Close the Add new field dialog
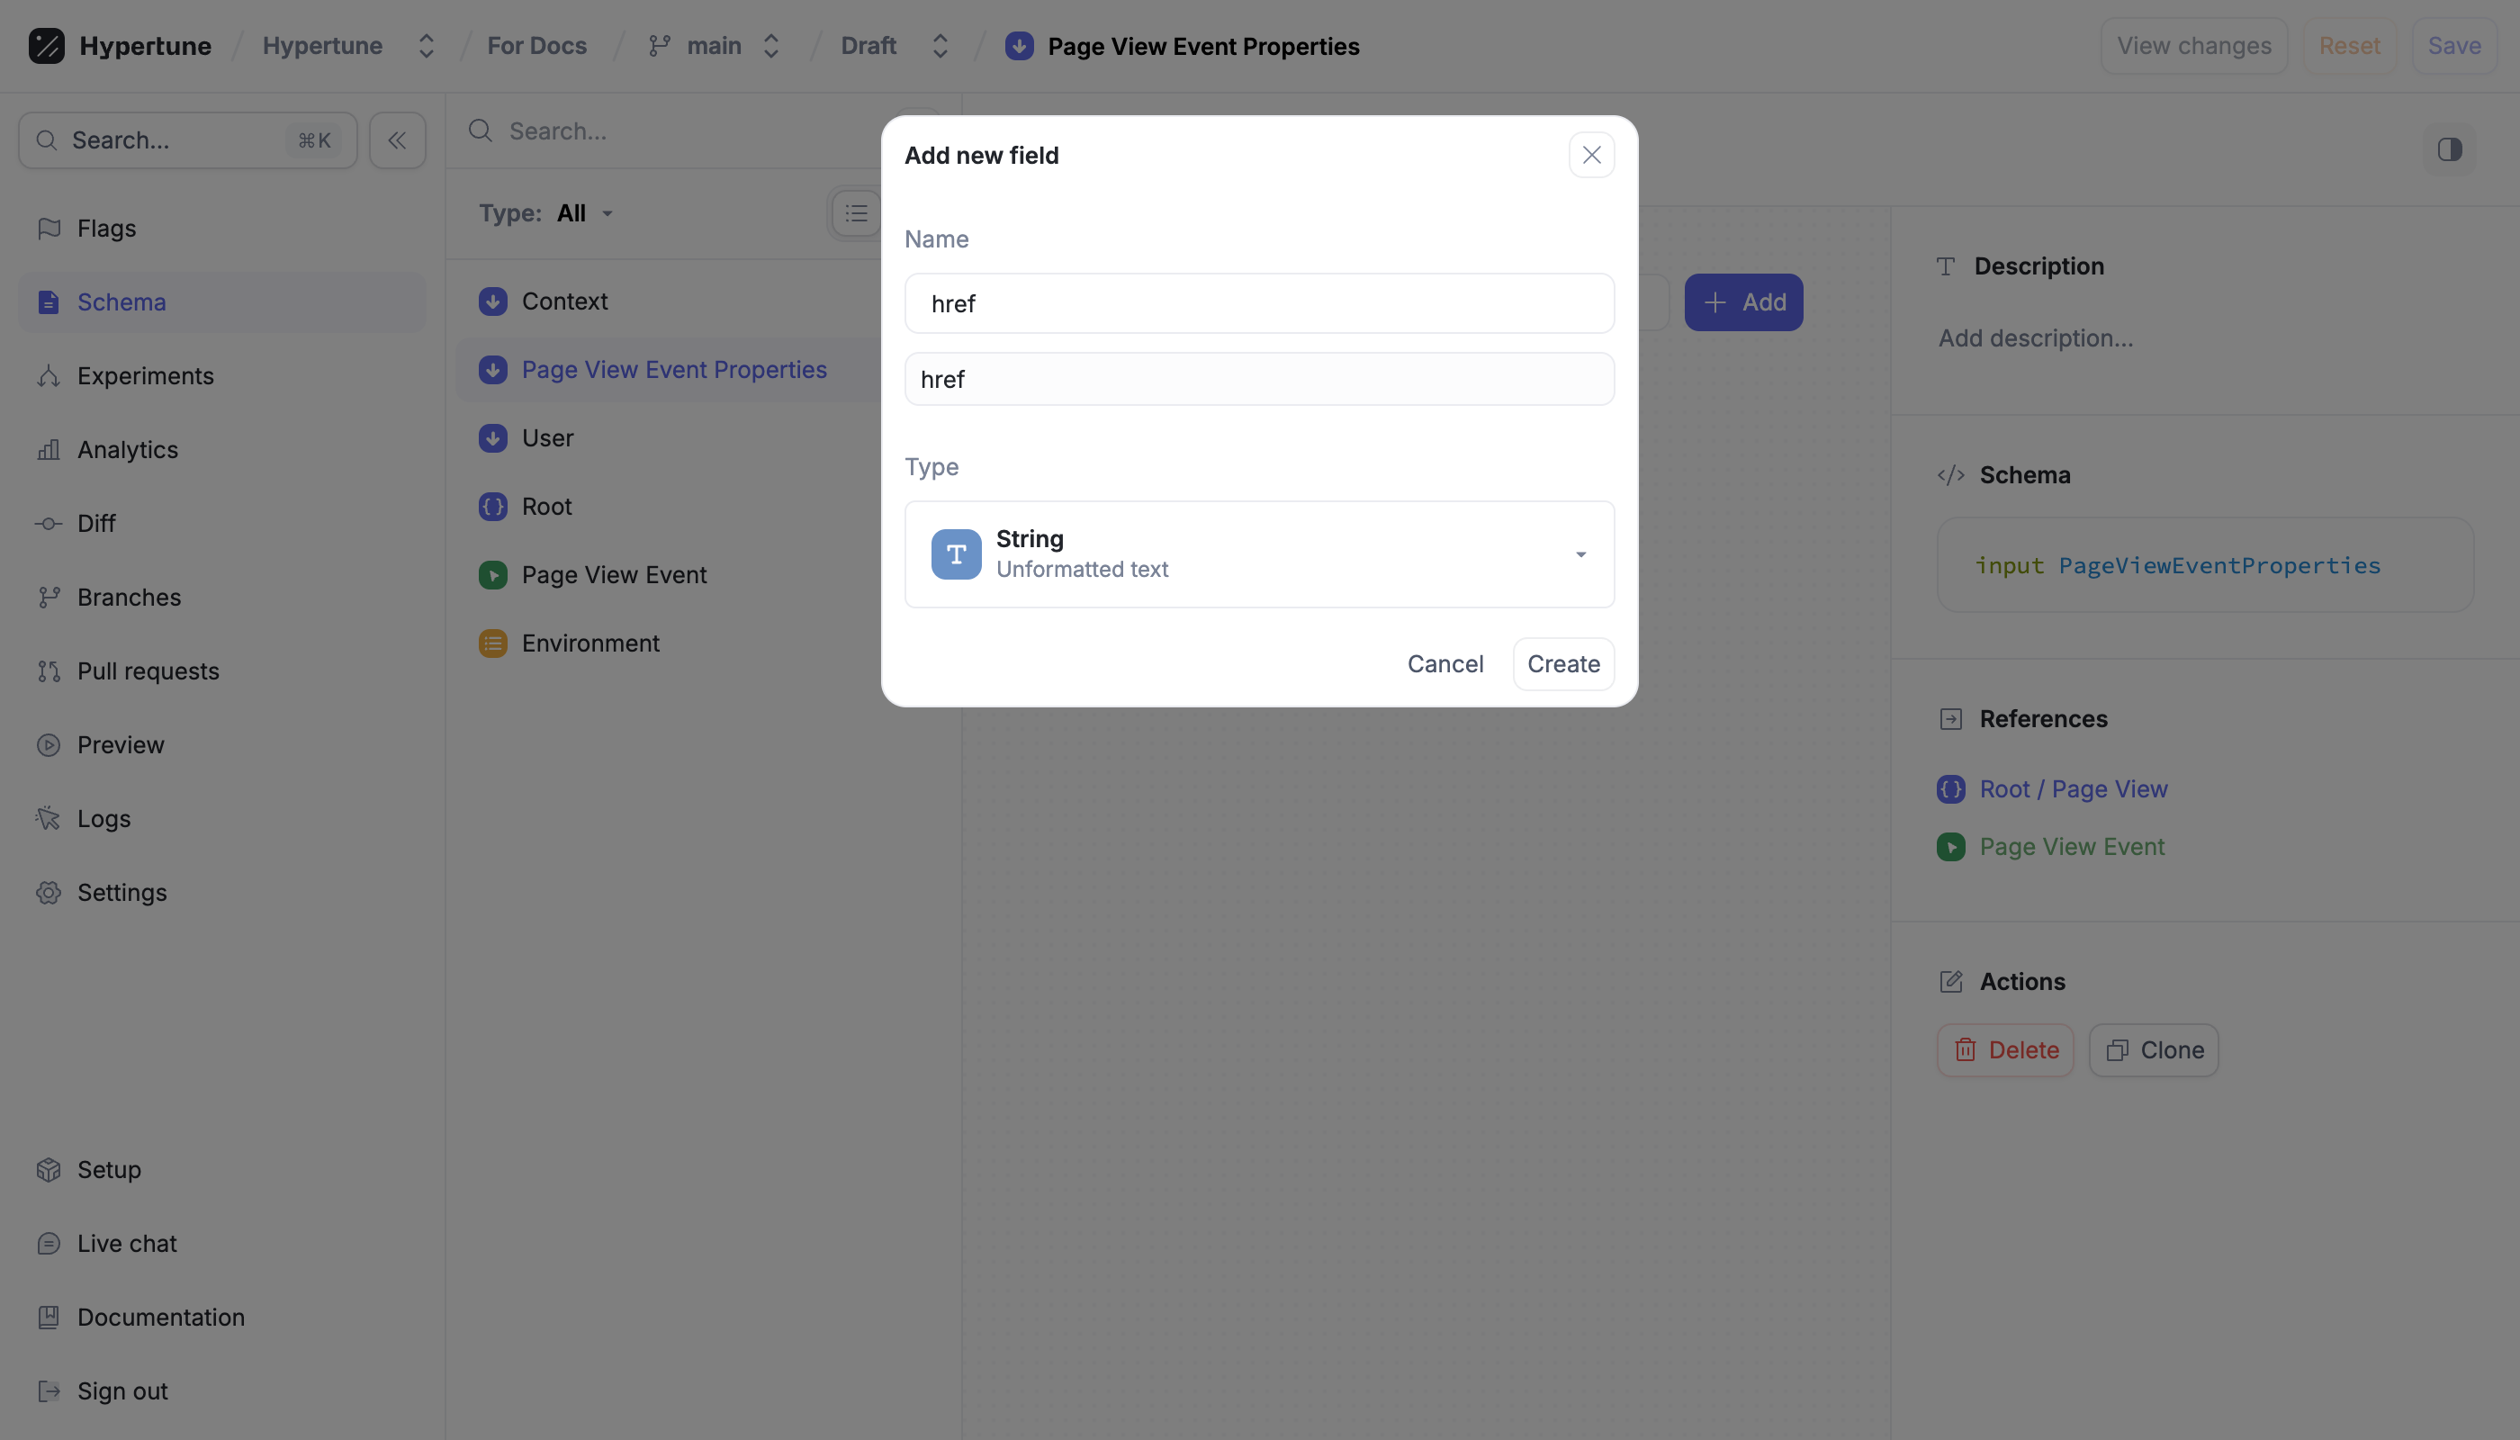This screenshot has height=1440, width=2520. point(1590,156)
